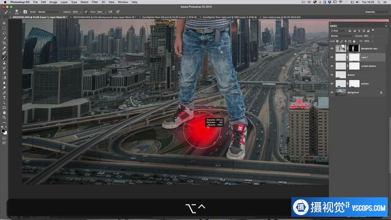Hide the Background copy layer
Screen dimensions: 391x220
coord(332,49)
